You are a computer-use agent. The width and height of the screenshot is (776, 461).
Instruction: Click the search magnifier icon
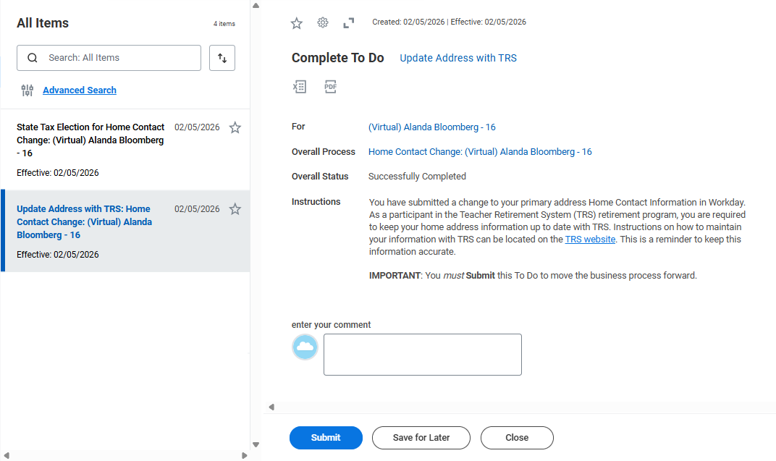[x=32, y=58]
